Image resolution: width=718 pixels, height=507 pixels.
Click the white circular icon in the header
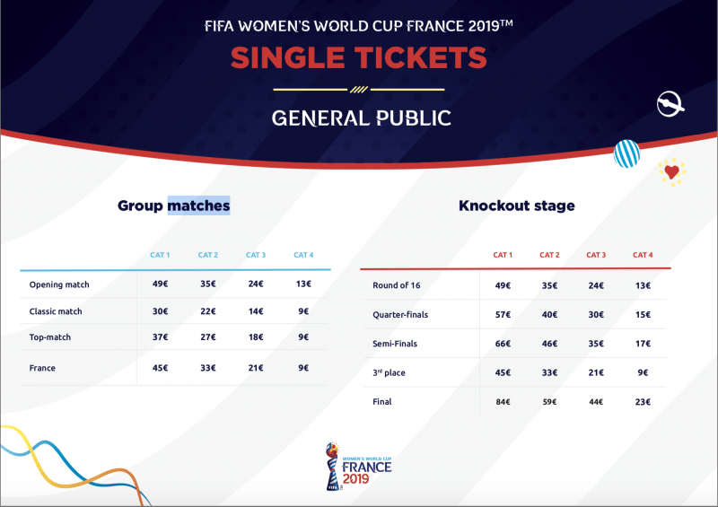click(670, 104)
